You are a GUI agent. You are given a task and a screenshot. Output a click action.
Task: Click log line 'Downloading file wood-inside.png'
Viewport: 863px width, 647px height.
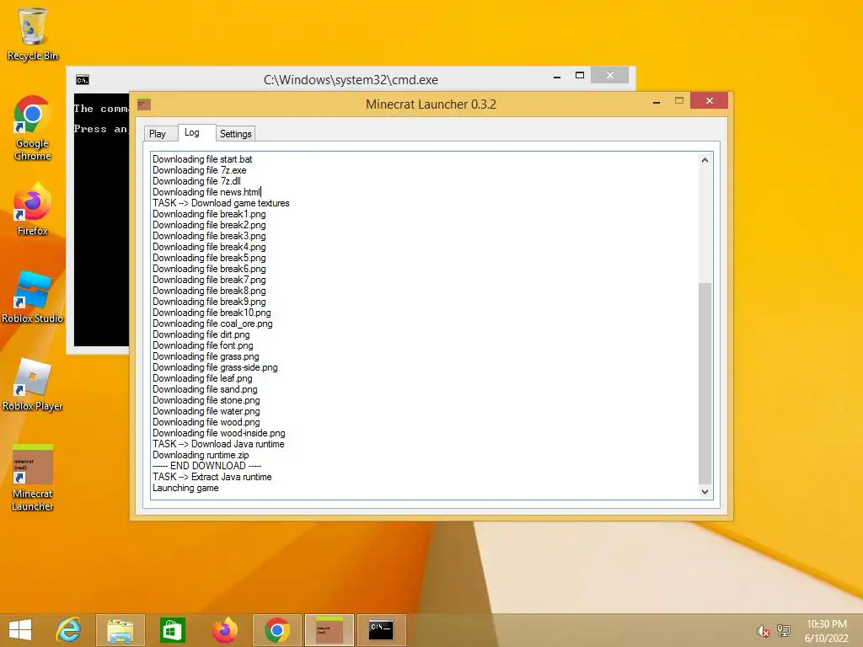[x=219, y=433]
